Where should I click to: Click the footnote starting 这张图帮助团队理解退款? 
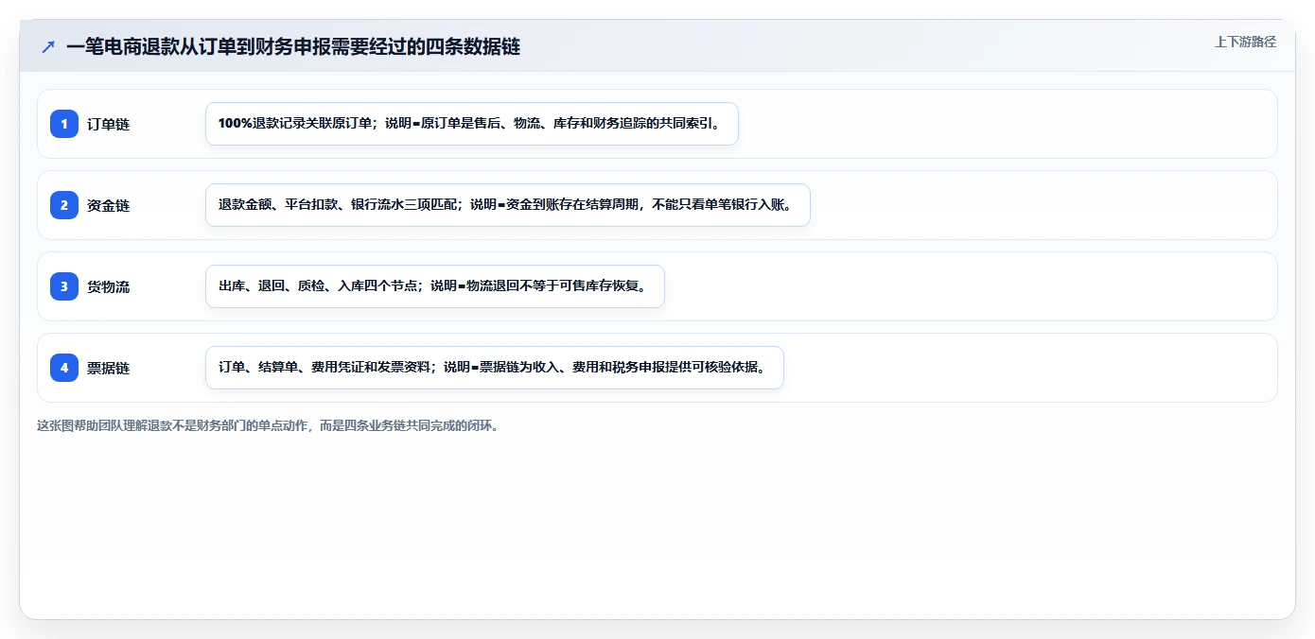(x=268, y=425)
